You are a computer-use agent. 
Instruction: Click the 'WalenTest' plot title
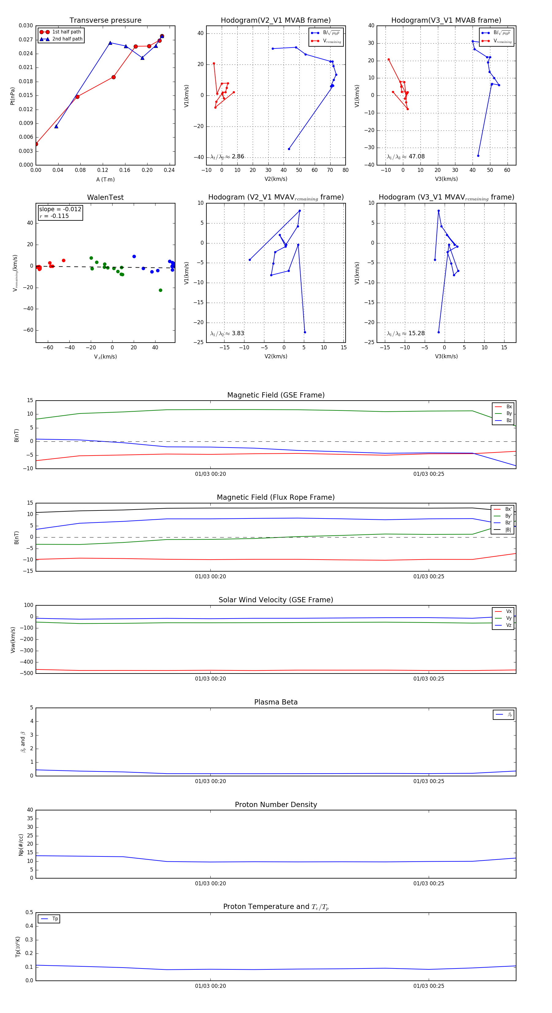[x=105, y=197]
